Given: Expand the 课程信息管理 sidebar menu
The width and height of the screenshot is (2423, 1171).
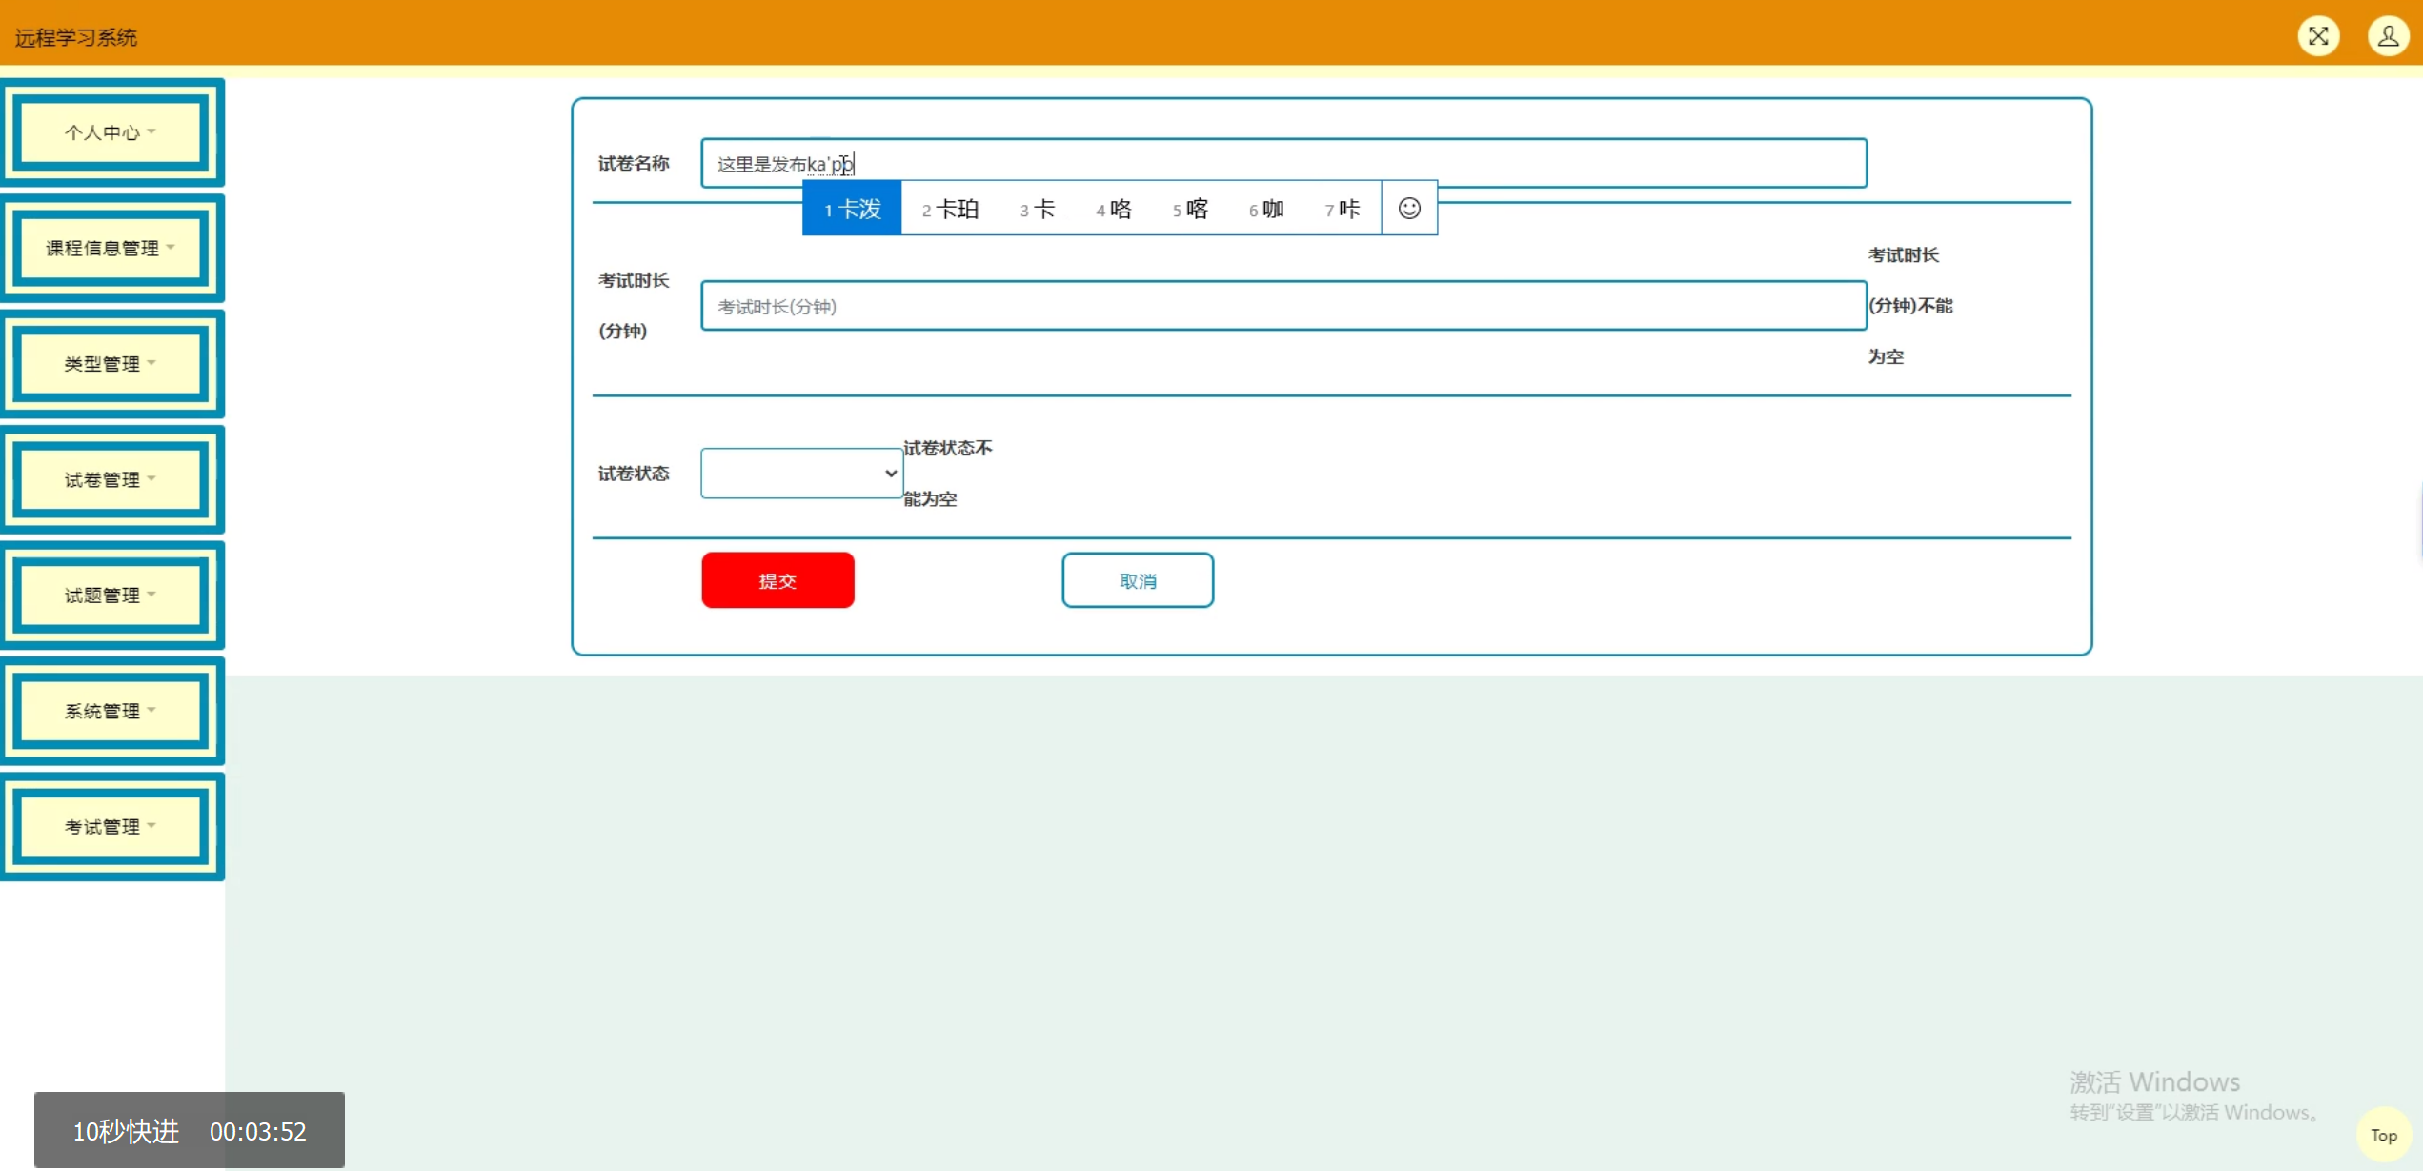Looking at the screenshot, I should coord(111,248).
